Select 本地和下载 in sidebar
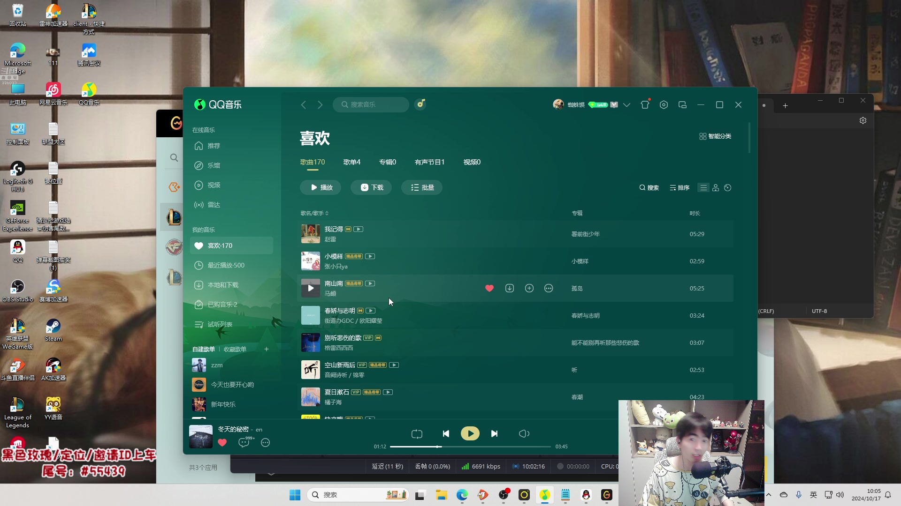This screenshot has width=901, height=506. point(231,285)
